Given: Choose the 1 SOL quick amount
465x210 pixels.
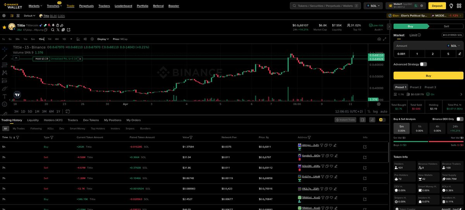Looking at the screenshot, I should [417, 54].
